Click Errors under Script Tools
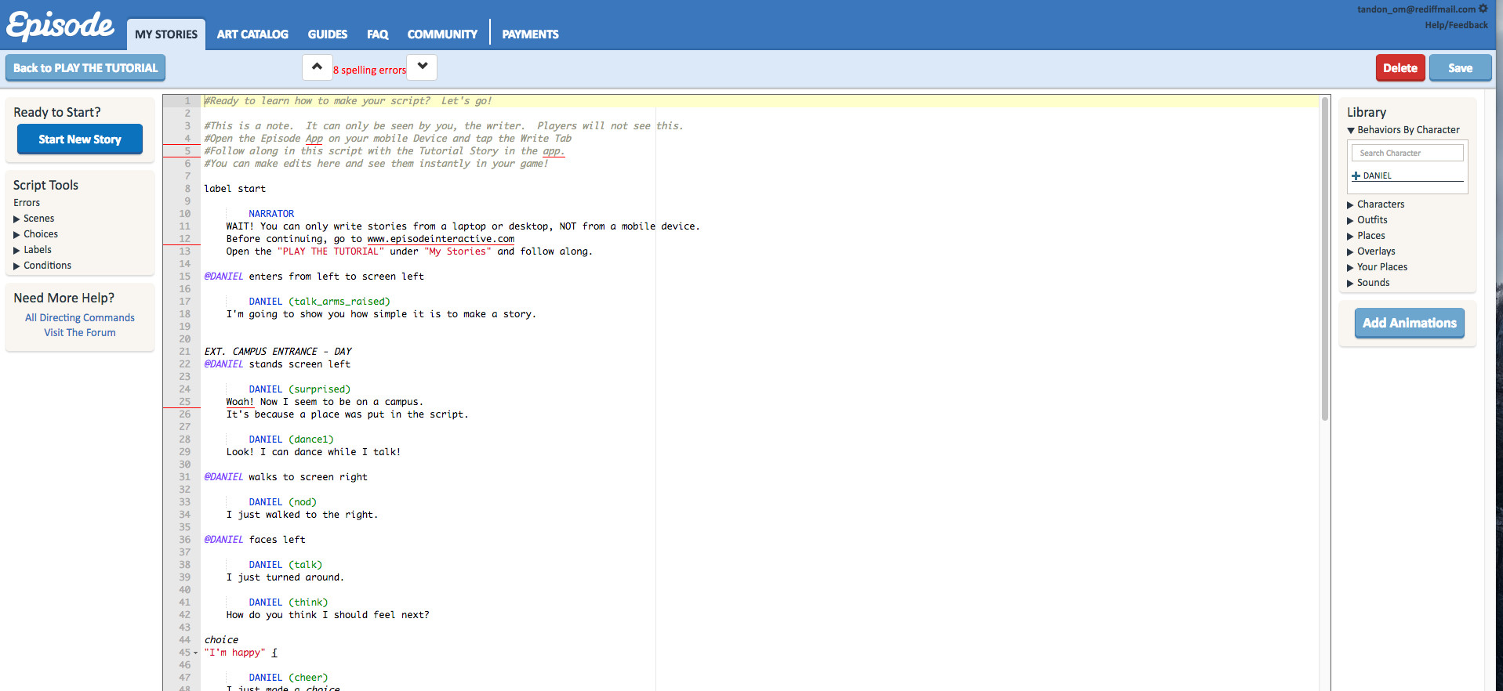The width and height of the screenshot is (1503, 691). pos(27,203)
